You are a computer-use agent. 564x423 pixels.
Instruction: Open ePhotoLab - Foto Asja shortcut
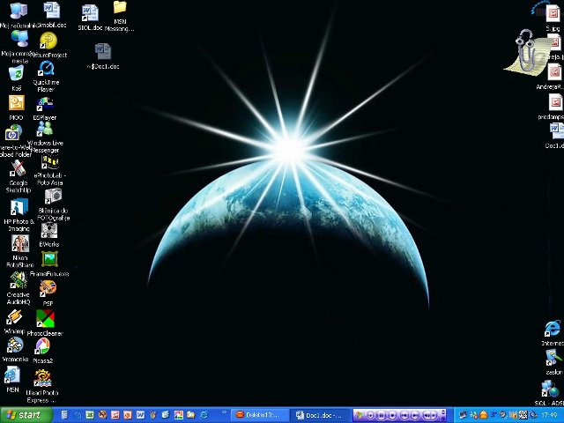coord(49,162)
